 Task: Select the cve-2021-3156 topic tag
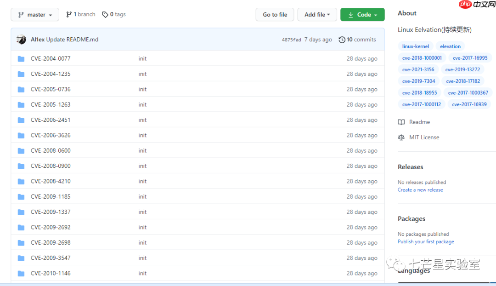click(x=418, y=69)
